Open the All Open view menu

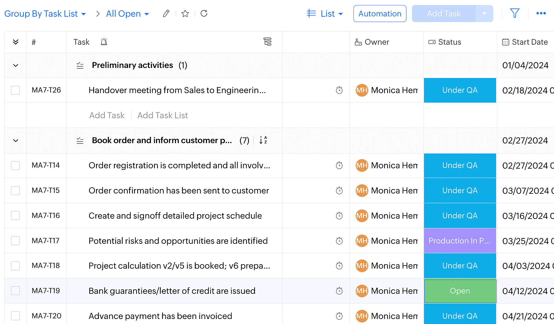[x=127, y=14]
